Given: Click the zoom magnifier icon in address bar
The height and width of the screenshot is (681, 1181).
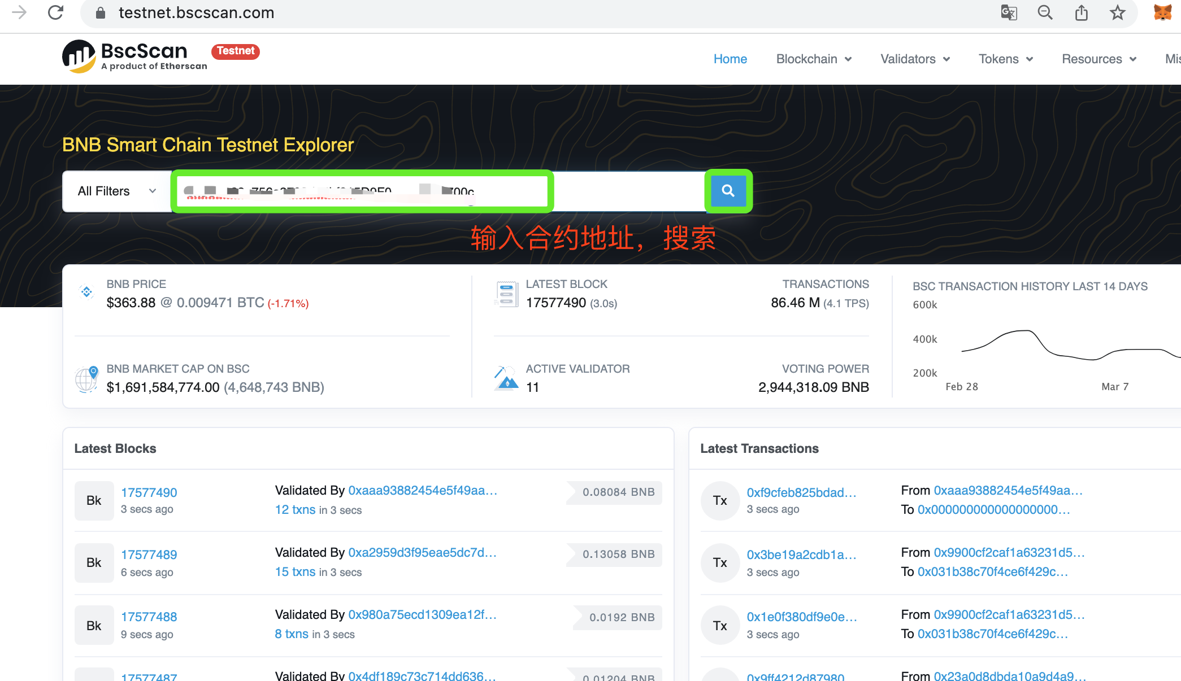Looking at the screenshot, I should 1045,12.
